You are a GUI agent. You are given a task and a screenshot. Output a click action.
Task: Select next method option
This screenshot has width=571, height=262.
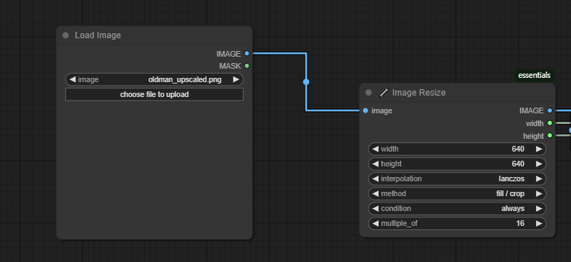pyautogui.click(x=539, y=194)
